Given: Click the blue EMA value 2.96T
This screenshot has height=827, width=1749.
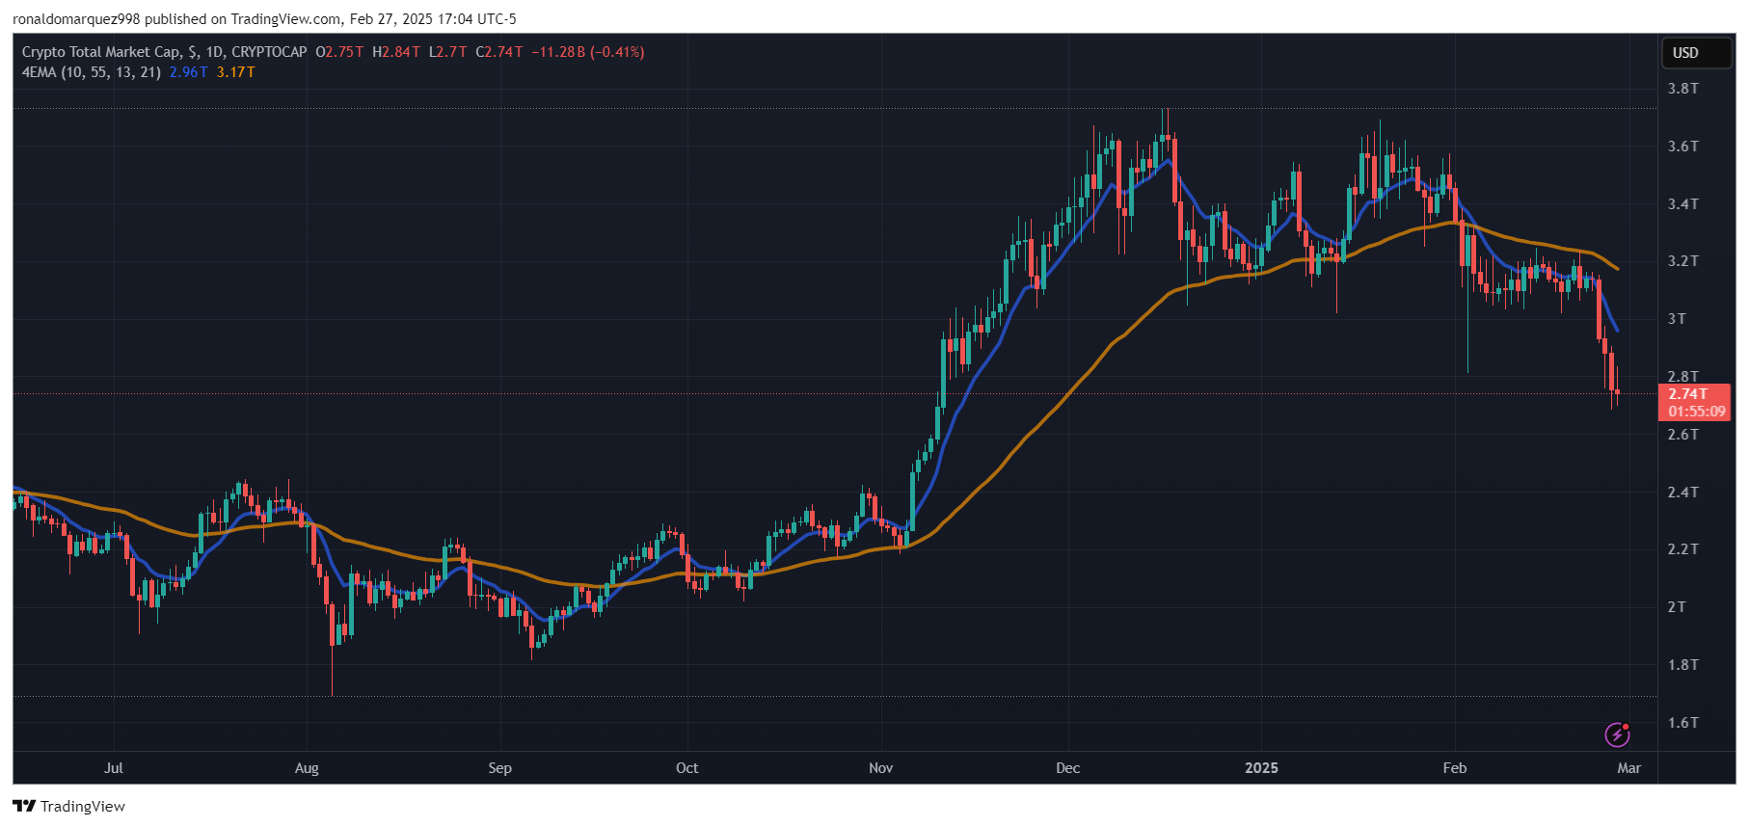Looking at the screenshot, I should pos(189,72).
